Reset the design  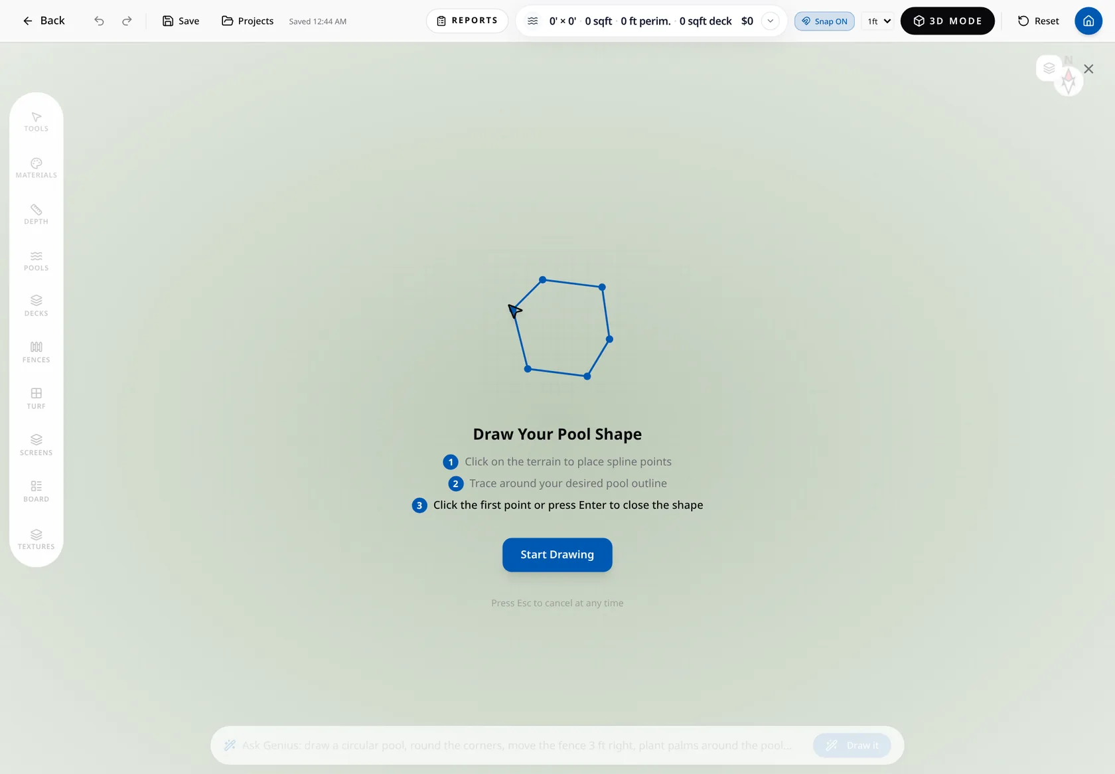pos(1039,21)
